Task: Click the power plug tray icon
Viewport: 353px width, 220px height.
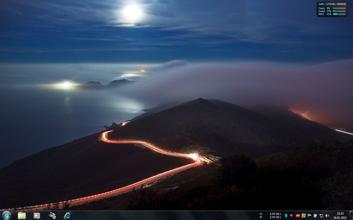Action: point(315,215)
